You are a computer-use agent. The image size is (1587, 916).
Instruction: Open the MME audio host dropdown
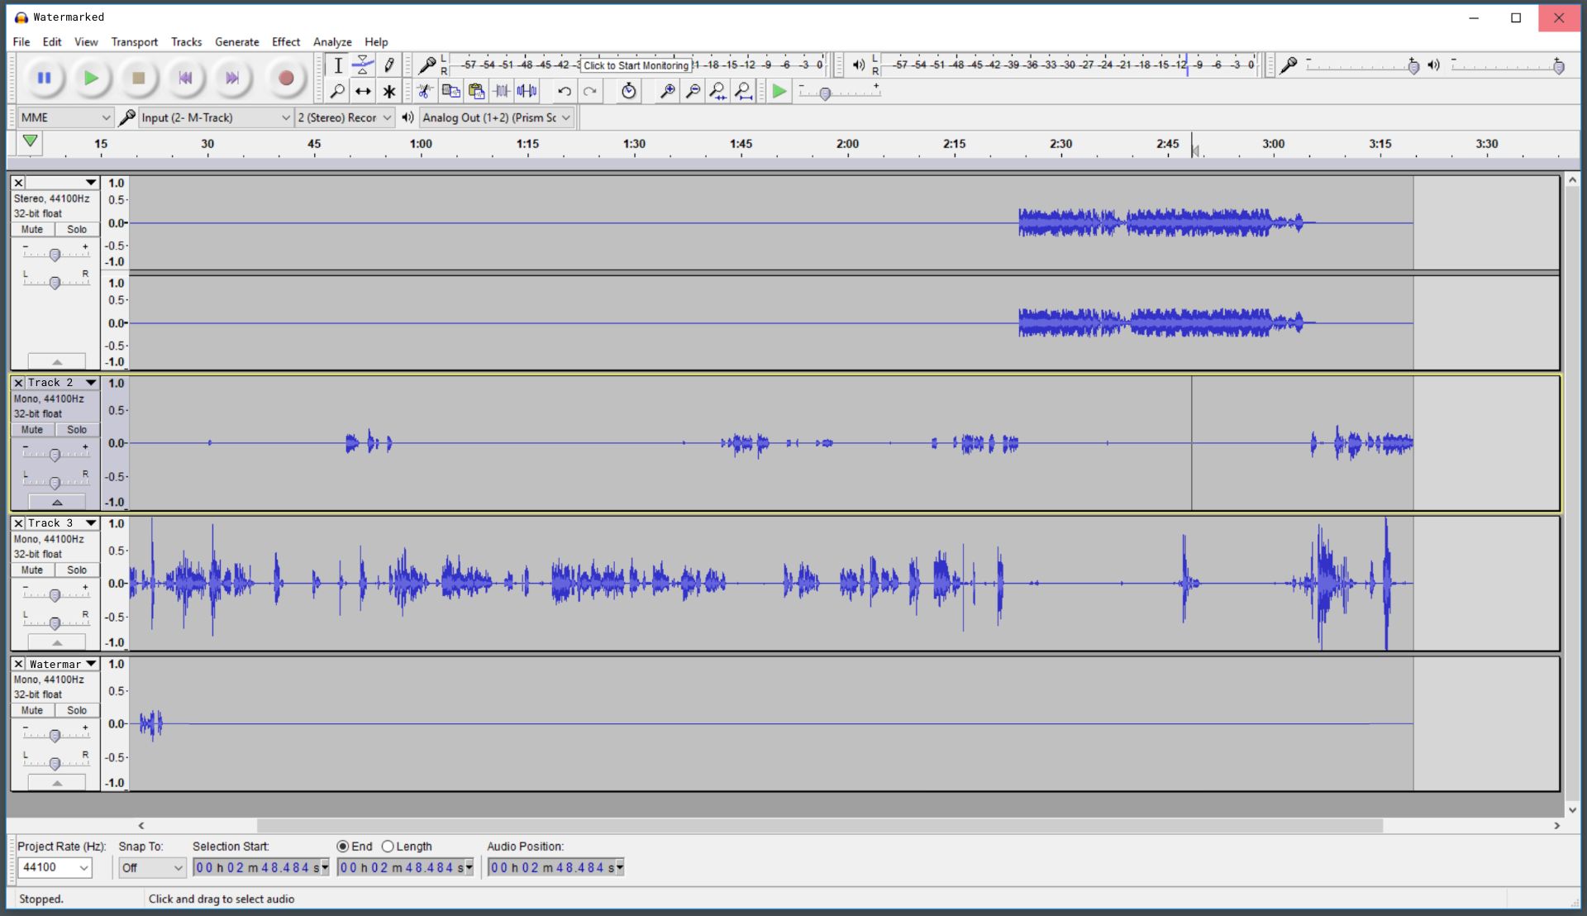64,117
